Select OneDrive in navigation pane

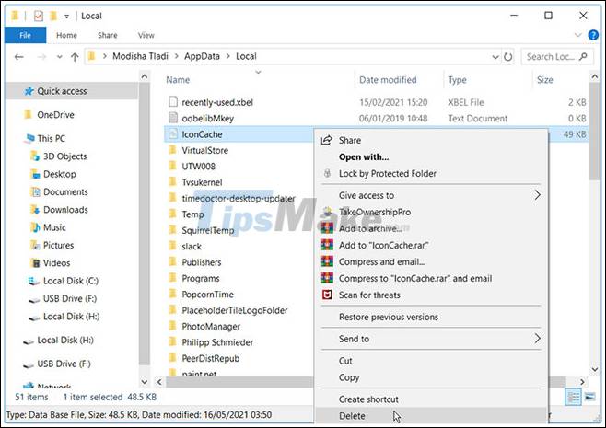55,115
